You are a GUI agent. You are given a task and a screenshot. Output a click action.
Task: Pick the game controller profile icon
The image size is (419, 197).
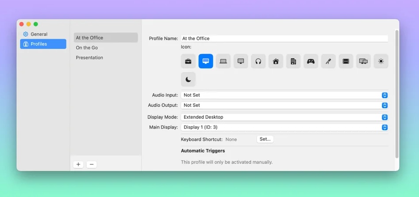pos(311,61)
